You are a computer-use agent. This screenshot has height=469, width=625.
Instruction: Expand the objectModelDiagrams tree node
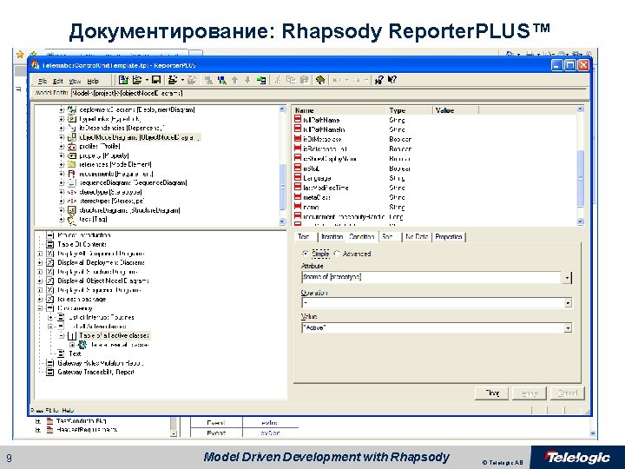point(62,137)
